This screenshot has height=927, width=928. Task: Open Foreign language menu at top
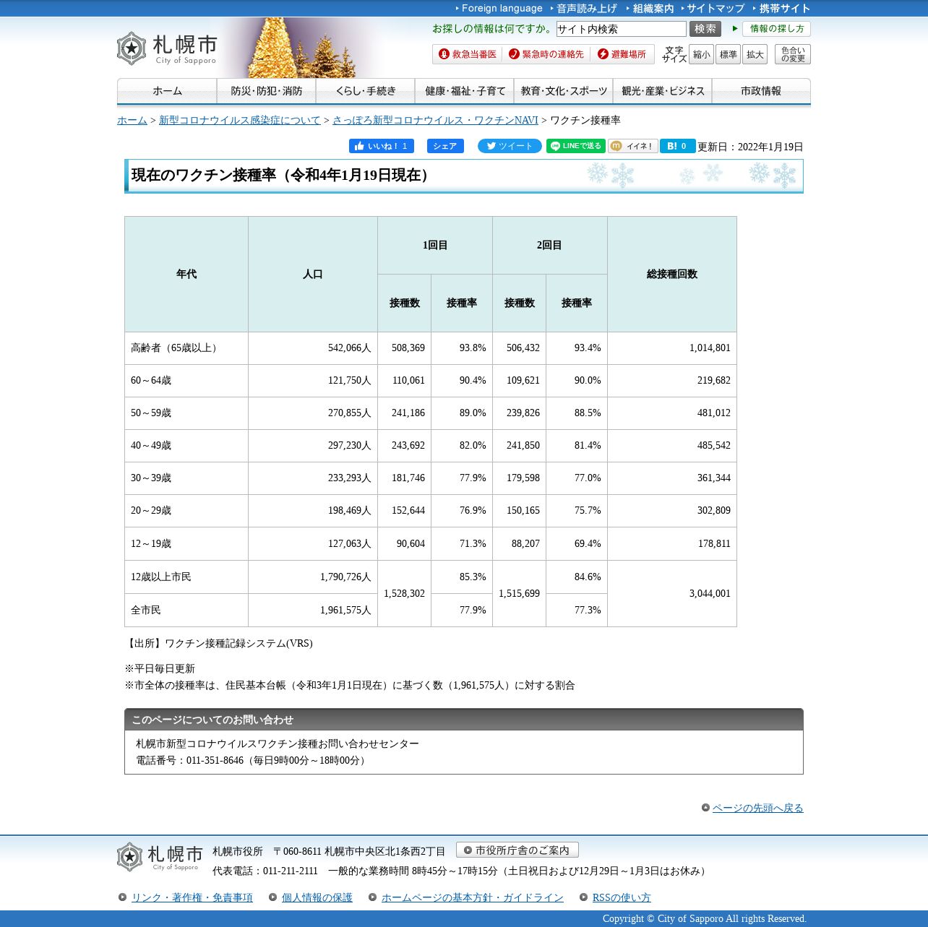pyautogui.click(x=502, y=8)
